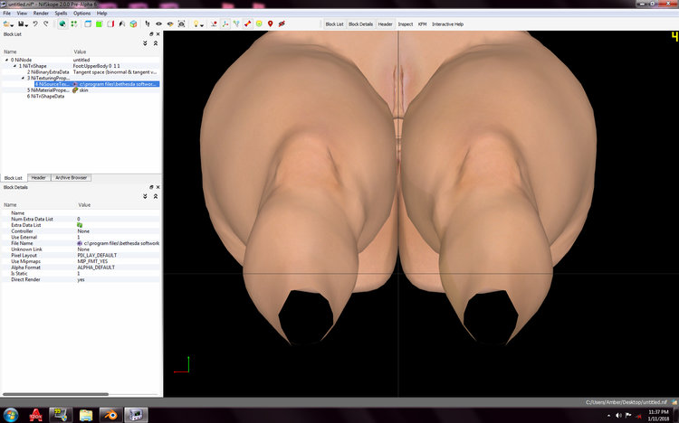This screenshot has height=423, width=679.
Task: Click the volume speaker tray icon
Action: pos(618,415)
